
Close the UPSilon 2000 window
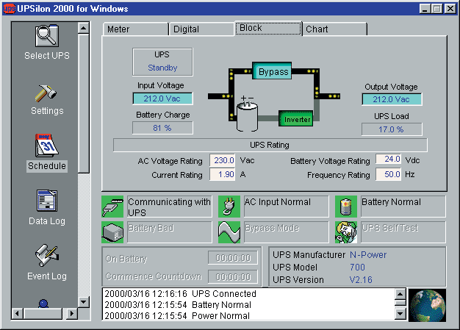pos(450,9)
